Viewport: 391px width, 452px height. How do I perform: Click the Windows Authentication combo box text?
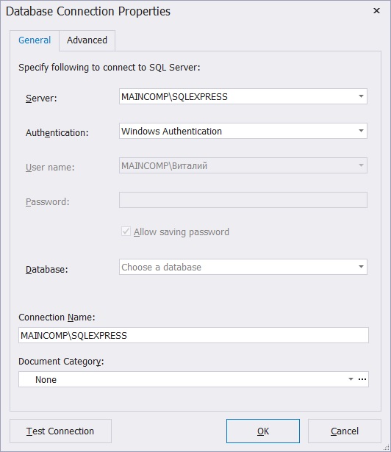(x=171, y=131)
